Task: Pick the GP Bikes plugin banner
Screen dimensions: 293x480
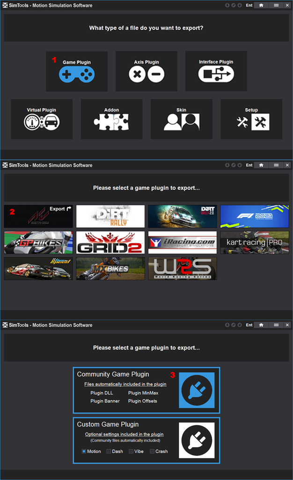Action: [x=38, y=242]
